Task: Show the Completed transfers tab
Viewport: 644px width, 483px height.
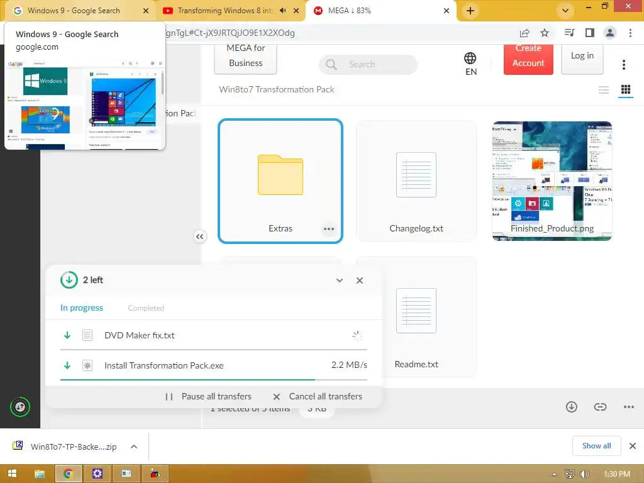Action: (146, 308)
